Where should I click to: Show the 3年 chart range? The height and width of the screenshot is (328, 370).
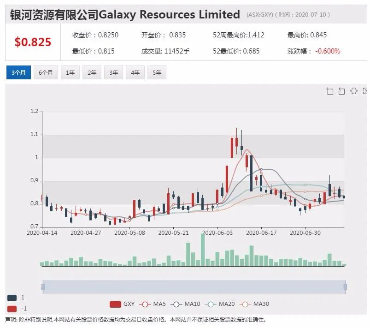point(113,72)
